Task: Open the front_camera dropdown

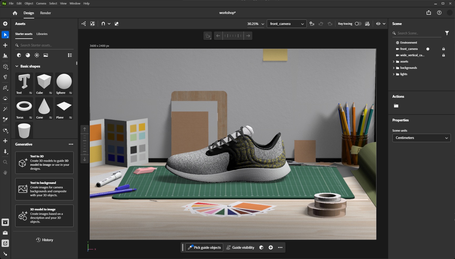Action: click(287, 24)
